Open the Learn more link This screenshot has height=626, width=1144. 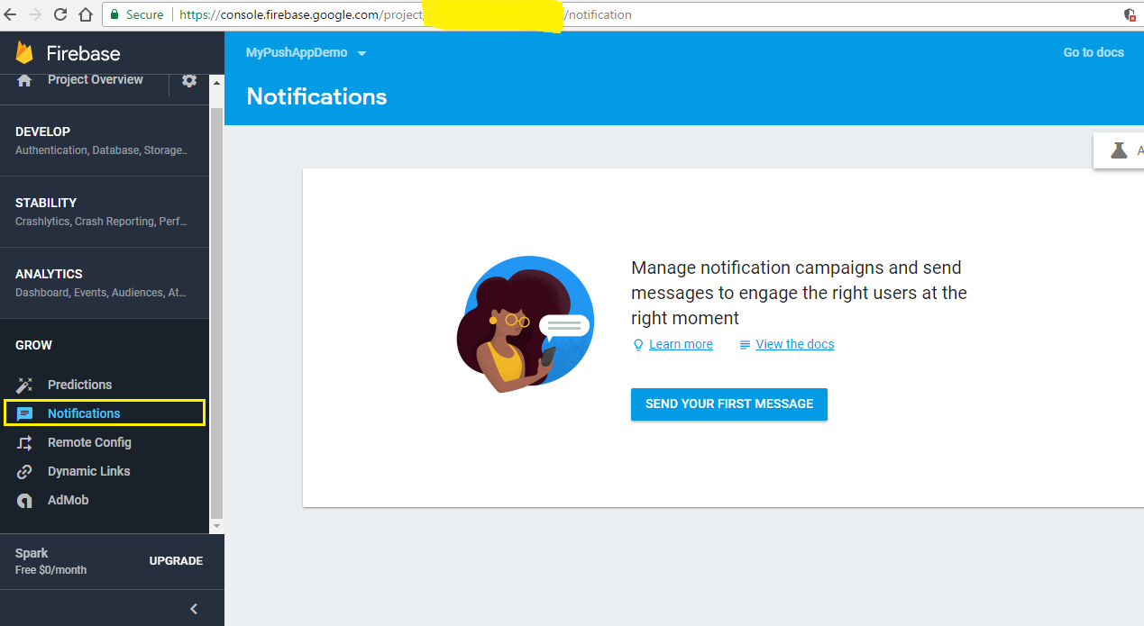click(681, 345)
